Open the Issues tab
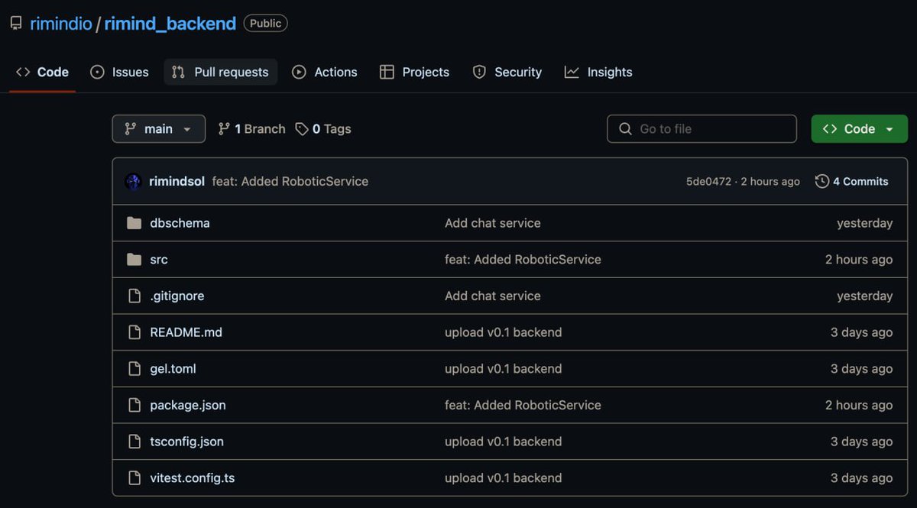Image resolution: width=917 pixels, height=508 pixels. (x=119, y=72)
